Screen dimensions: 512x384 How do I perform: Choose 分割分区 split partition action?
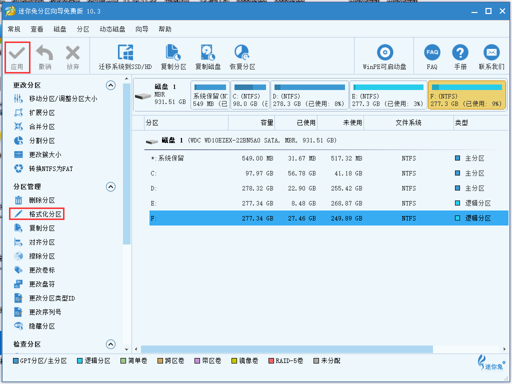tap(34, 140)
